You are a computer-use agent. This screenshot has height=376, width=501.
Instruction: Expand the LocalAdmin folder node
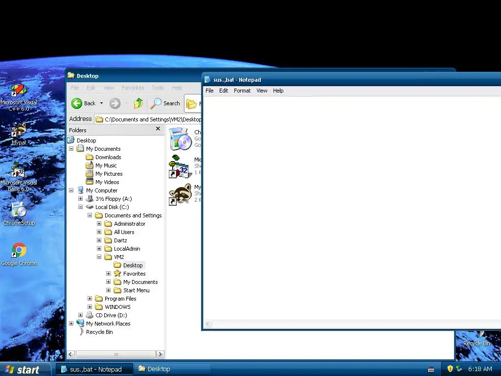[x=99, y=248]
